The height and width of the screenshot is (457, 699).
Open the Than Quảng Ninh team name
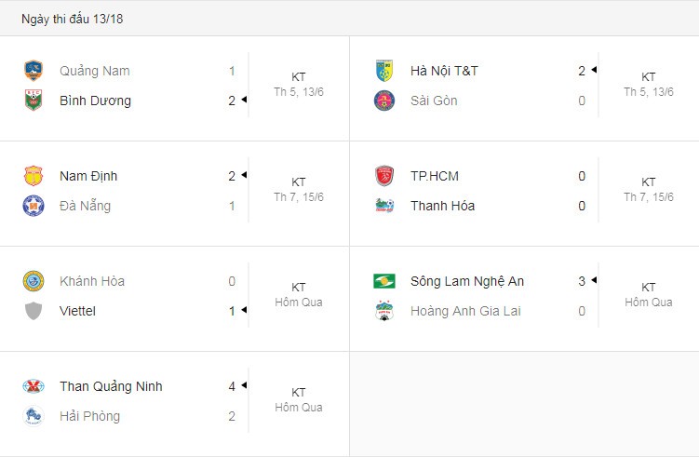coord(111,386)
